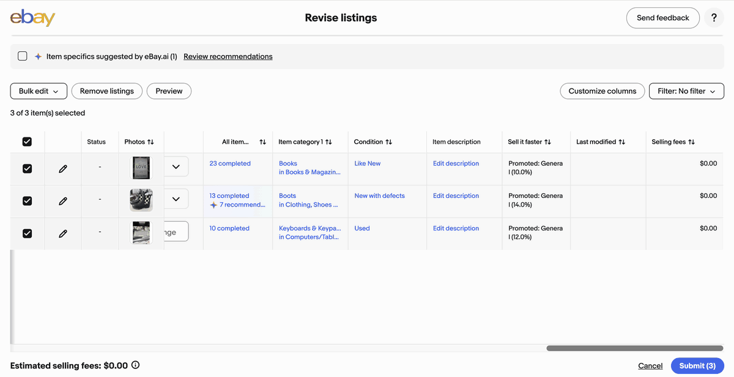Click Promoted: General (14.0%) cell
The width and height of the screenshot is (734, 377).
[x=536, y=200]
